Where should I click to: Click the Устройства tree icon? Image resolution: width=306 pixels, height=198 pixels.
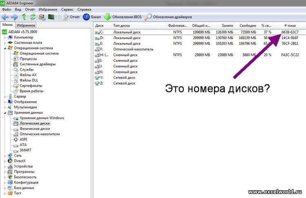[x=10, y=167]
